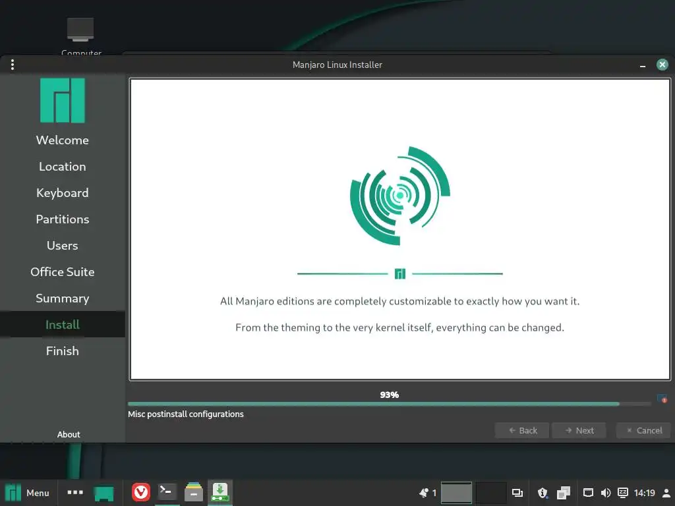Open the security shield tray icon
Image resolution: width=675 pixels, height=506 pixels.
coord(543,493)
